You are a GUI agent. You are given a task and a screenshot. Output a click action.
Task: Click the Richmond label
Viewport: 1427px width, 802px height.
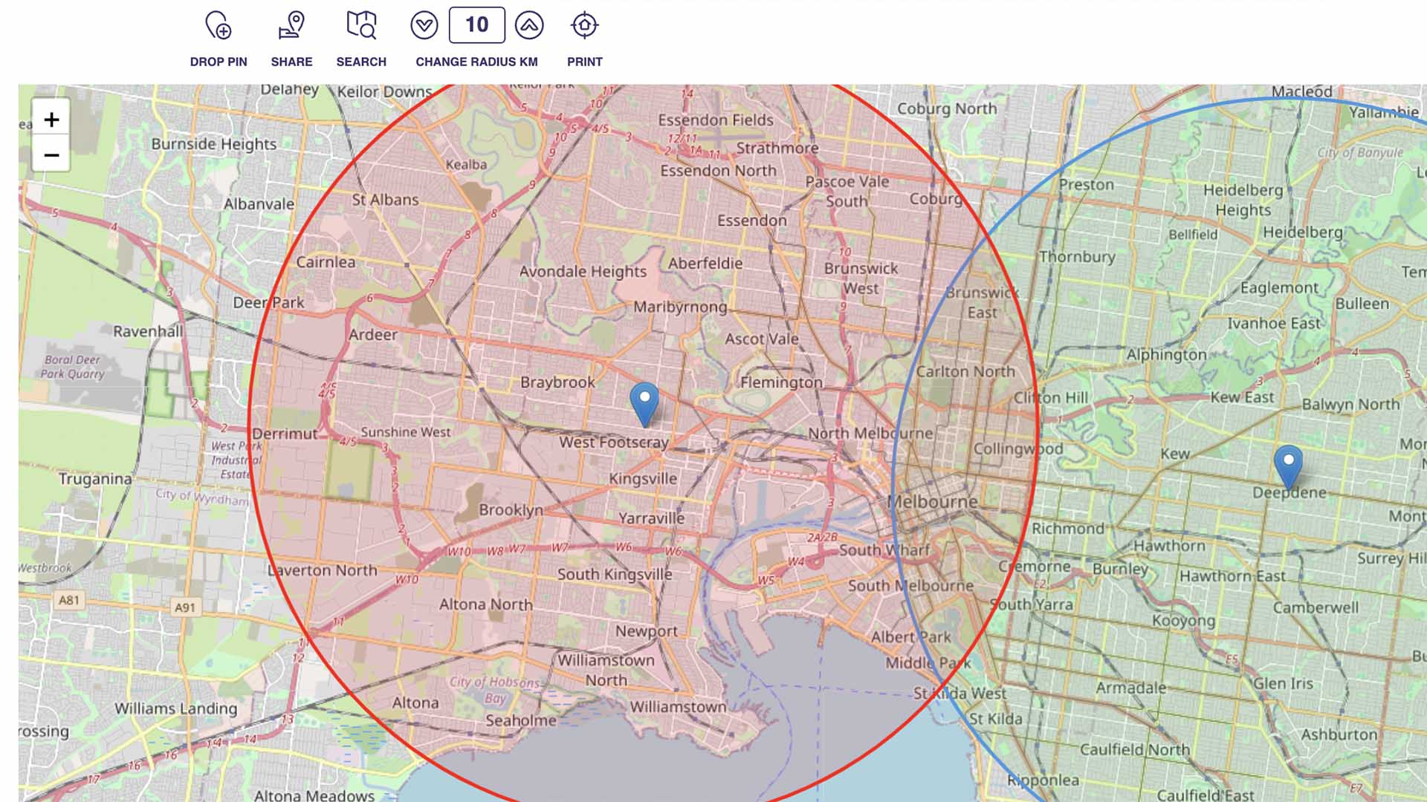[x=1068, y=529]
